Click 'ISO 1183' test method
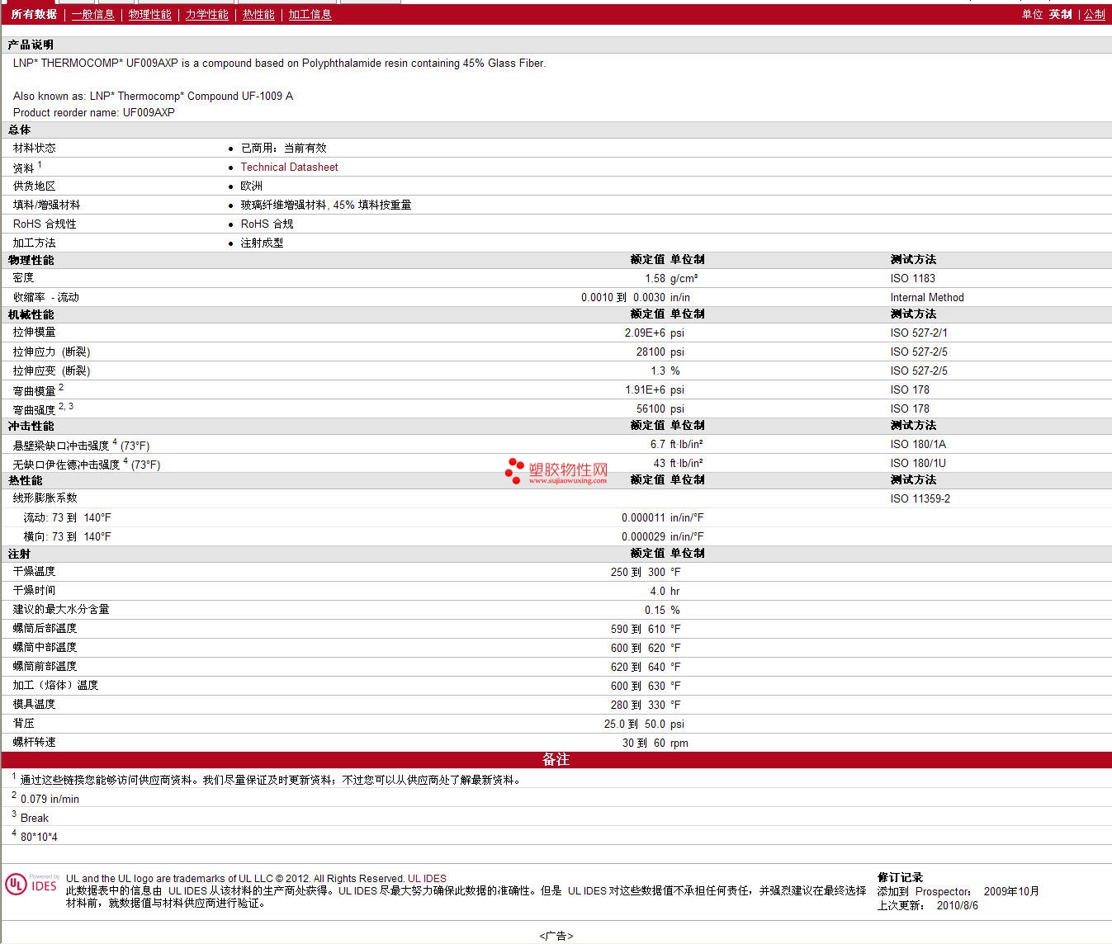The image size is (1112, 944). tap(913, 278)
